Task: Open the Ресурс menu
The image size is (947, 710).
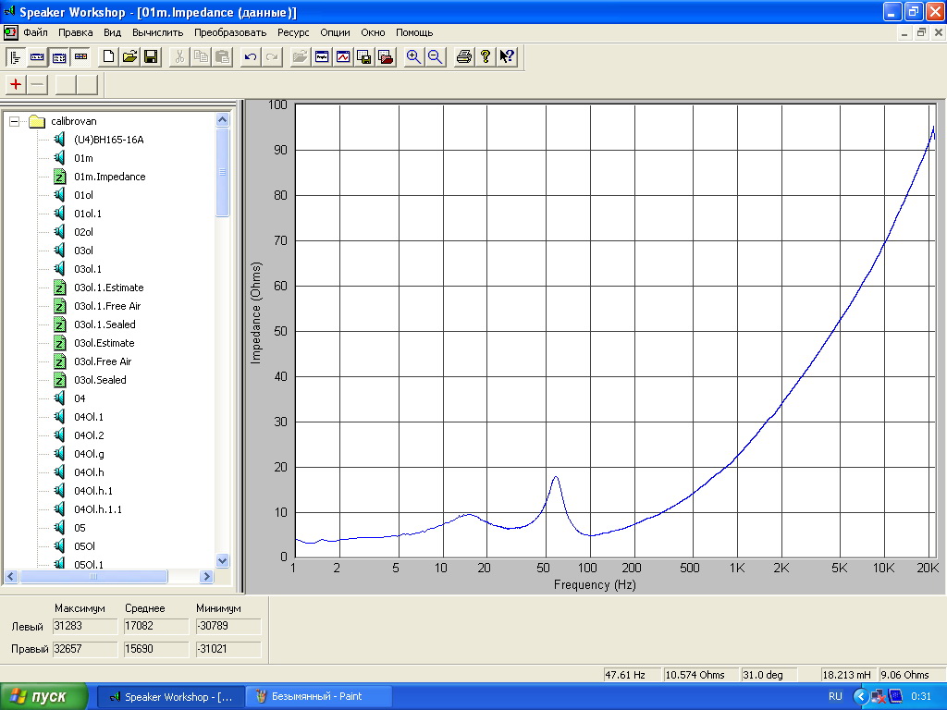Action: 293,32
